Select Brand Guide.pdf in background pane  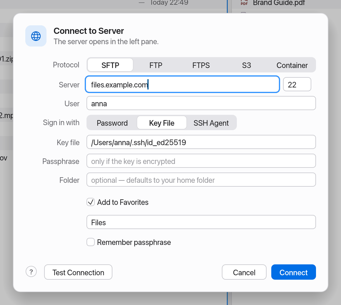(x=279, y=3)
